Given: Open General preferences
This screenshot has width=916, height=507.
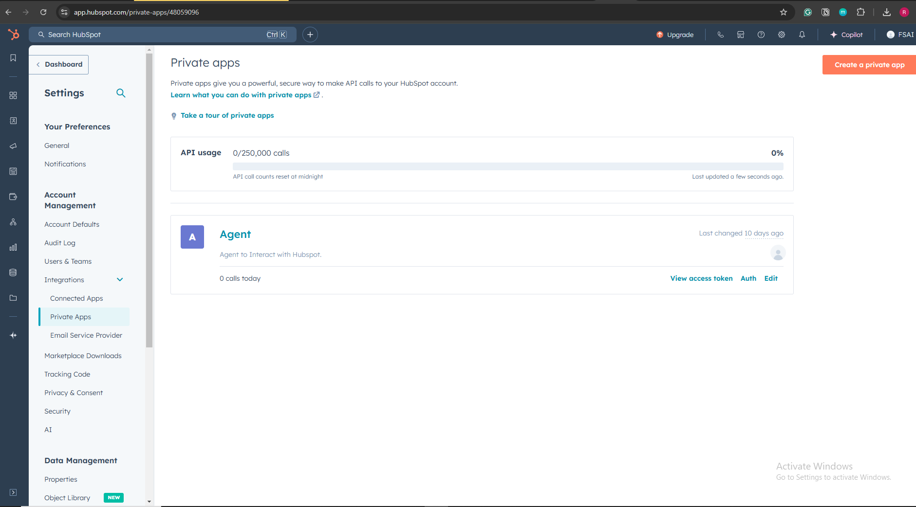Looking at the screenshot, I should pos(57,145).
